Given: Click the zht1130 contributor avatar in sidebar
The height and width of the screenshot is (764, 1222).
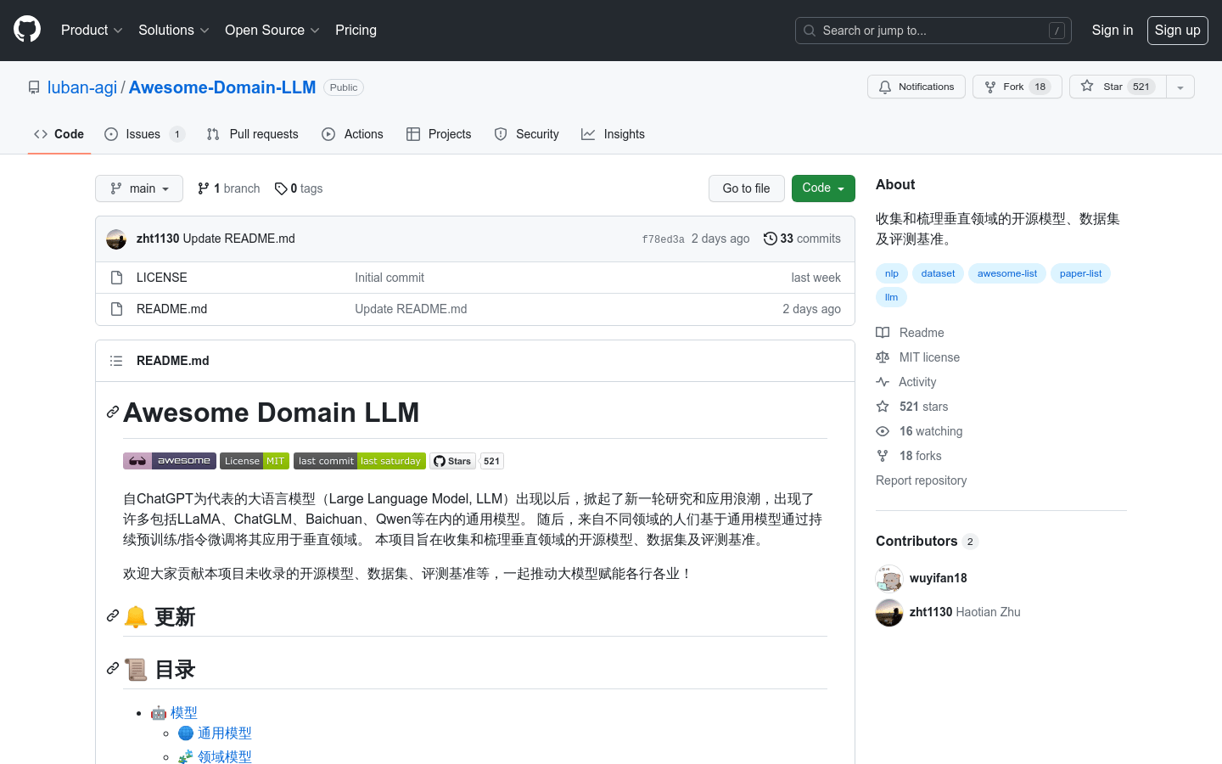Looking at the screenshot, I should tap(889, 613).
